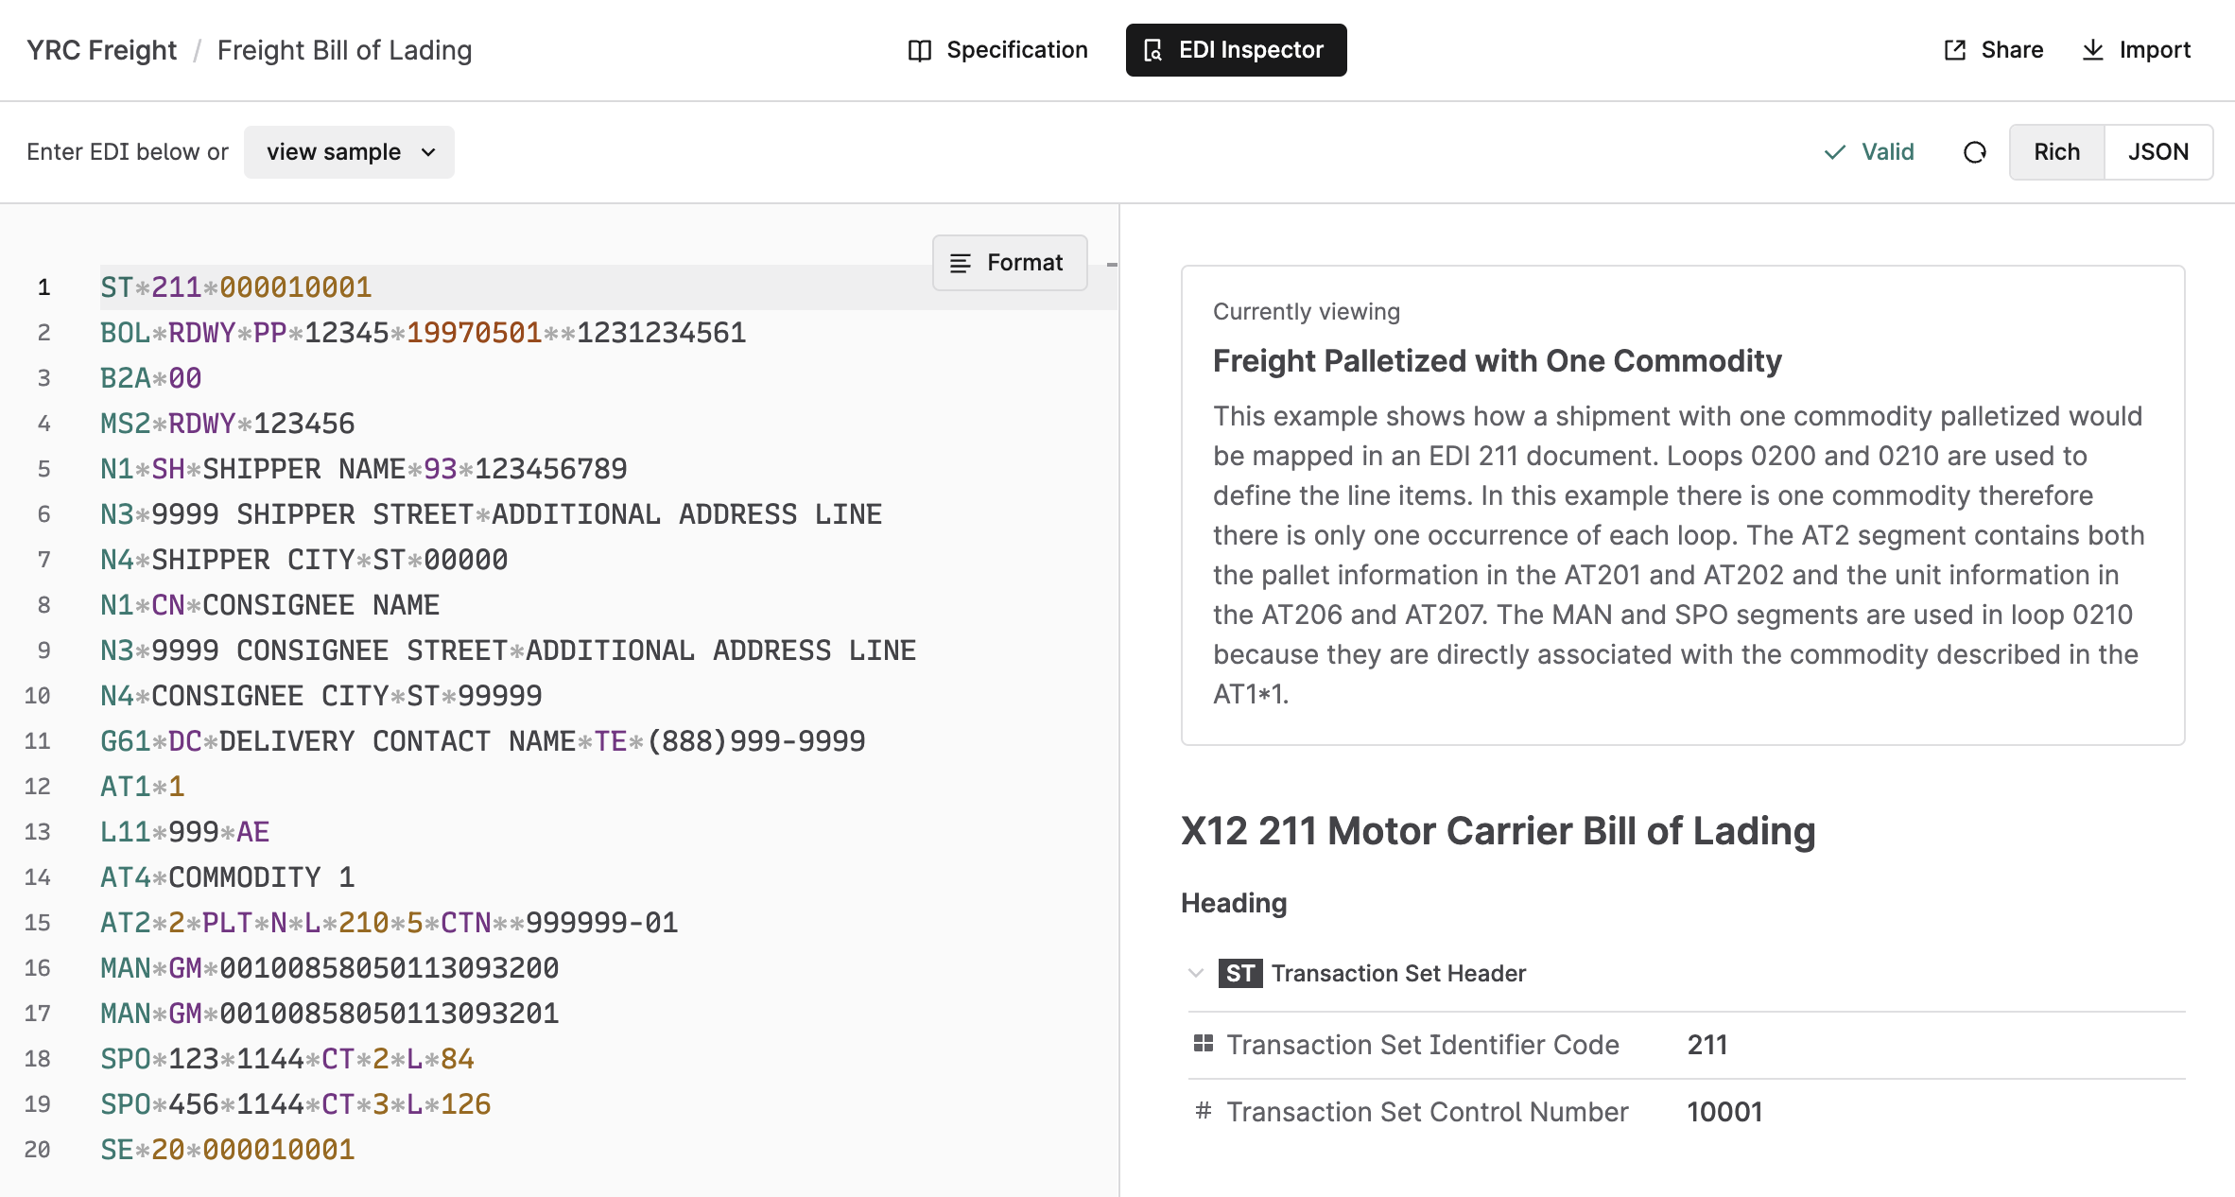Click the YRC Freight breadcrumb link

101,50
